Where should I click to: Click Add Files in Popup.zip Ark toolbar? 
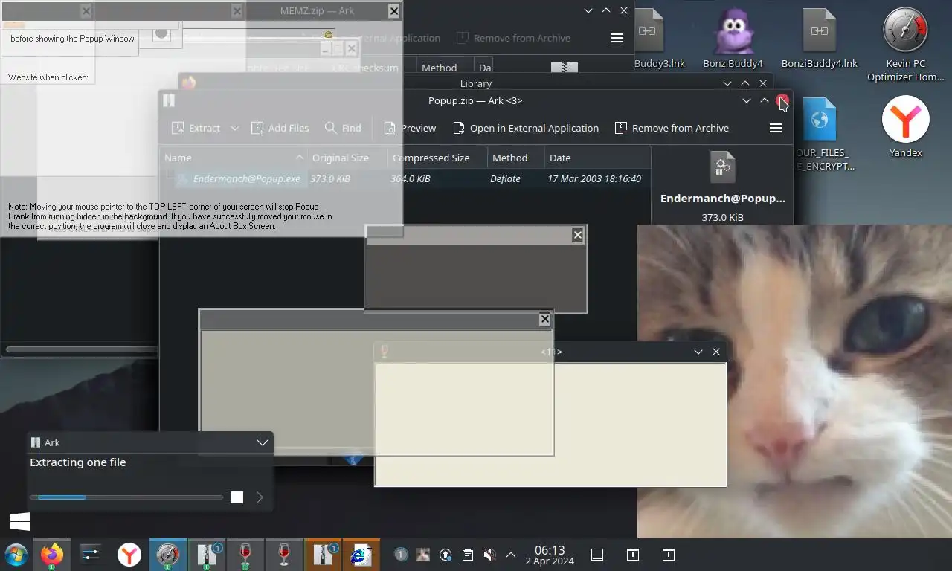[x=280, y=128]
